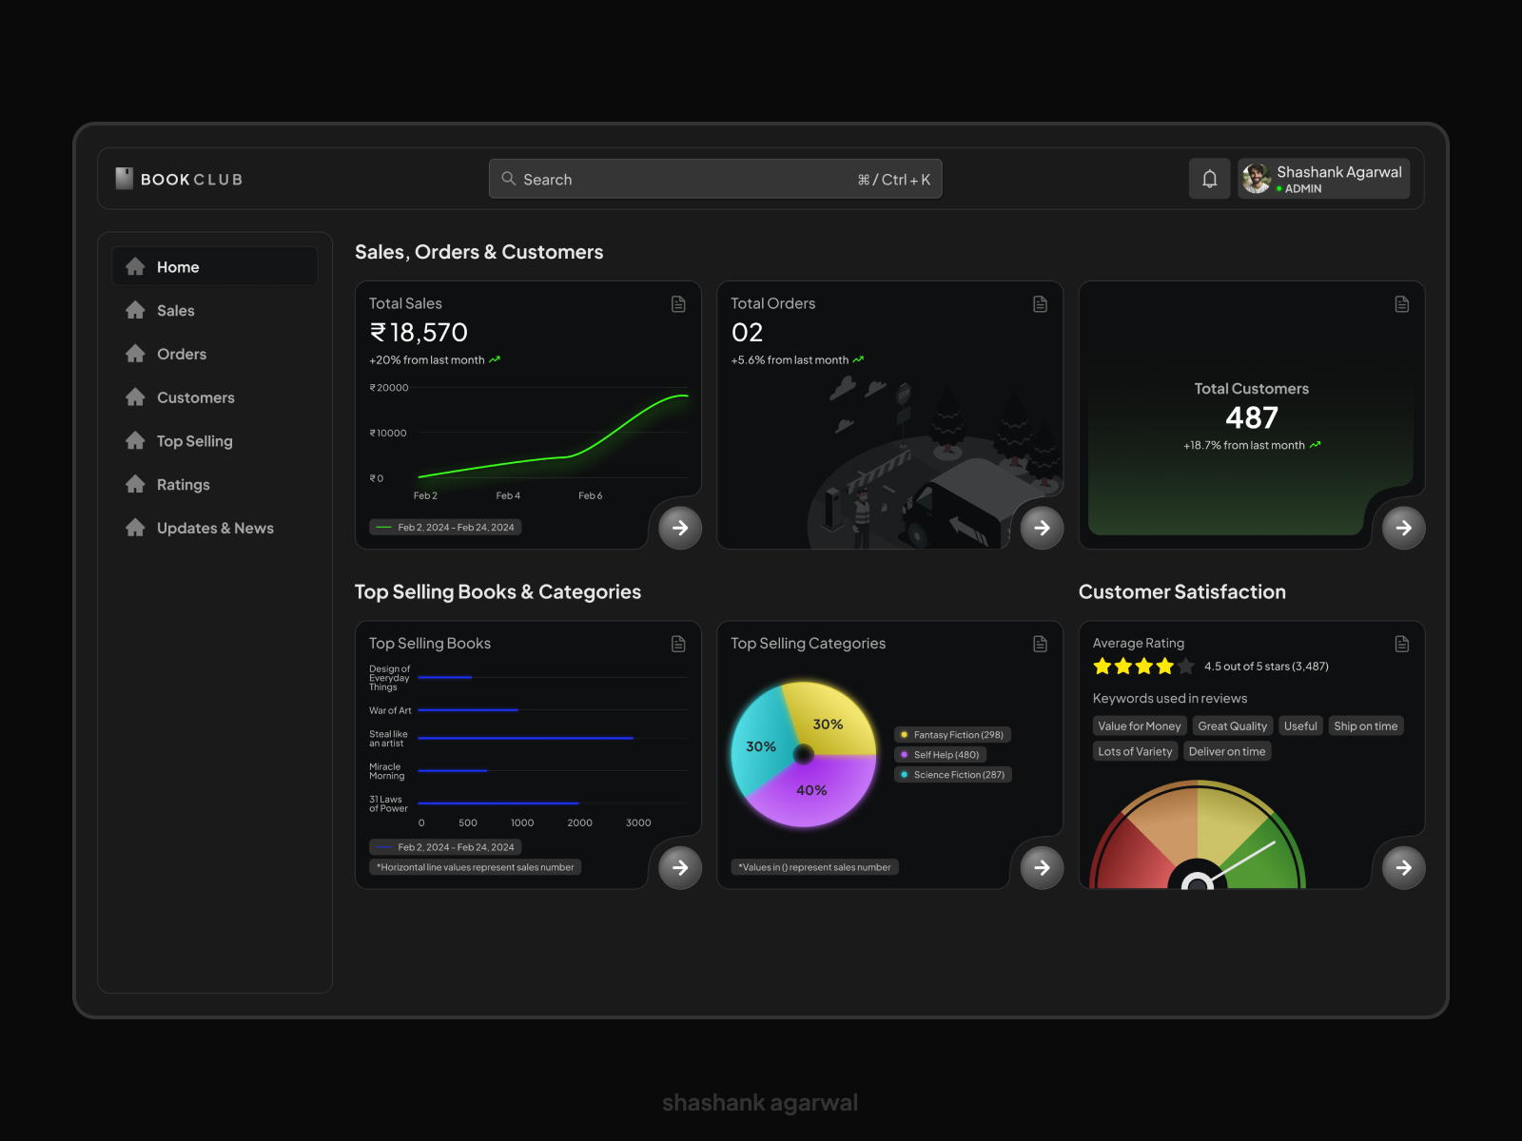Viewport: 1522px width, 1141px height.
Task: Click the War of Art bar
Action: (x=468, y=710)
